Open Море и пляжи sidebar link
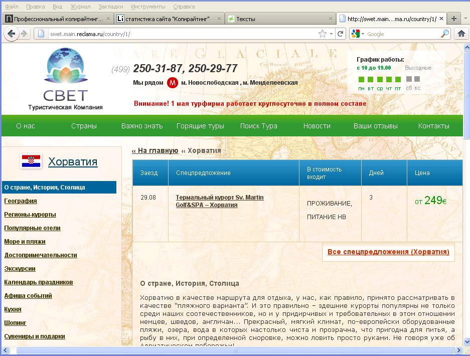This screenshot has width=470, height=356. (25, 242)
